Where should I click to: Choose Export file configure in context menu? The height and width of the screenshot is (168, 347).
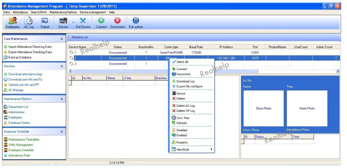click(192, 86)
